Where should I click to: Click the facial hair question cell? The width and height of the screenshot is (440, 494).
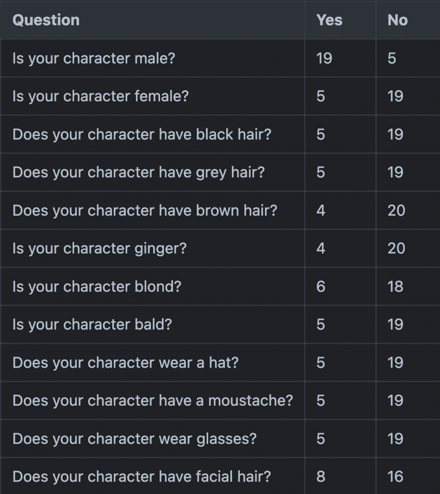click(x=141, y=477)
